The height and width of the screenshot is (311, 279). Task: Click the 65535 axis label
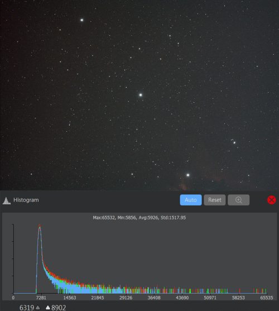click(x=267, y=298)
